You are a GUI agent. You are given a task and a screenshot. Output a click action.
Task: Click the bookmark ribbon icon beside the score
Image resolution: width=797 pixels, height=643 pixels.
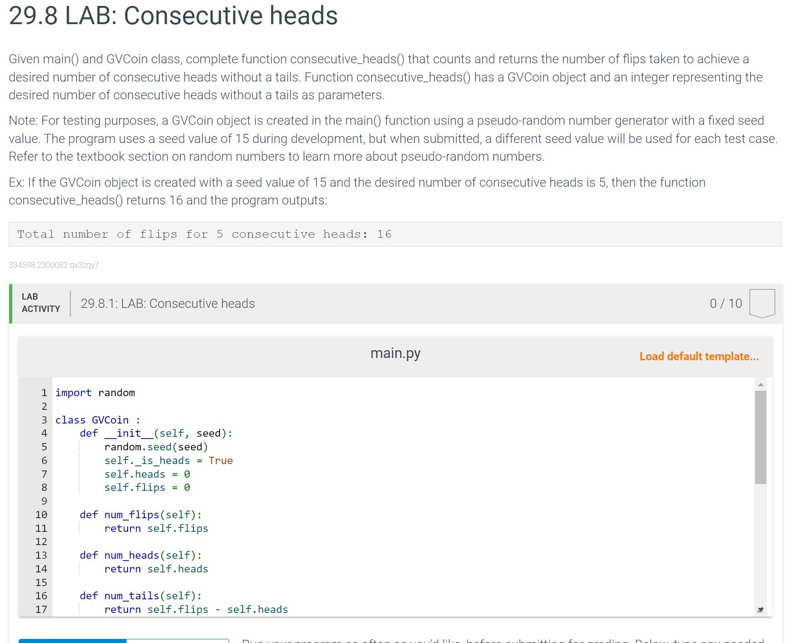coord(761,303)
